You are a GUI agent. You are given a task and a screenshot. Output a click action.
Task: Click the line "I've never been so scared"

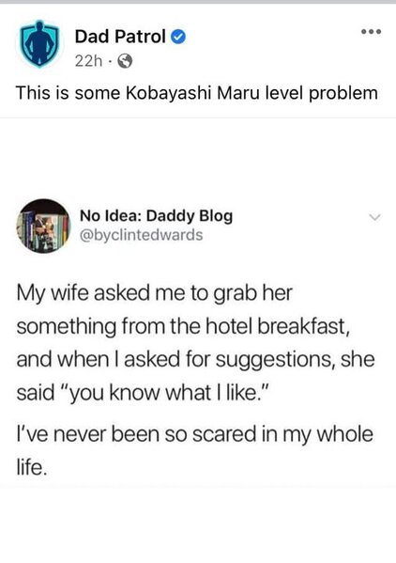click(x=136, y=434)
